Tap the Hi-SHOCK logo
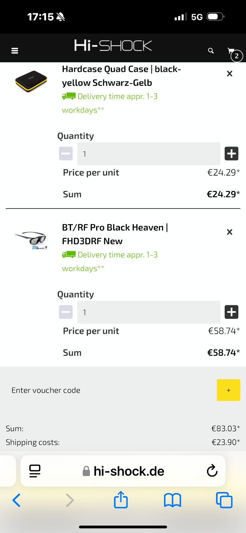246x533 pixels. coord(113,46)
